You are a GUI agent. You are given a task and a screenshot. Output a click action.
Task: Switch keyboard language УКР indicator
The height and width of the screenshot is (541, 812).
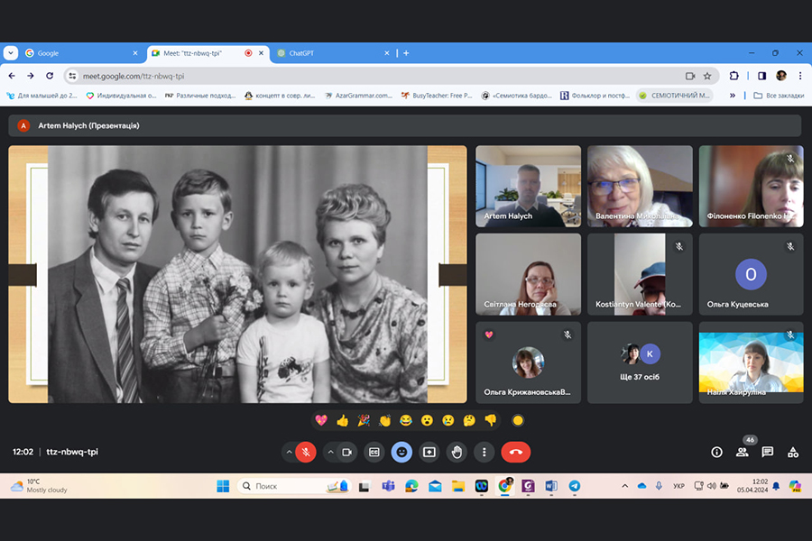coord(678,486)
